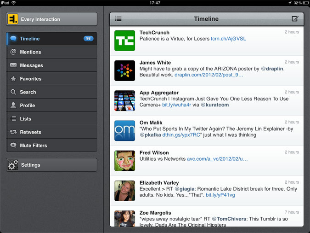Switch account via Every Interaction button
This screenshot has height=233, width=310.
pyautogui.click(x=52, y=19)
